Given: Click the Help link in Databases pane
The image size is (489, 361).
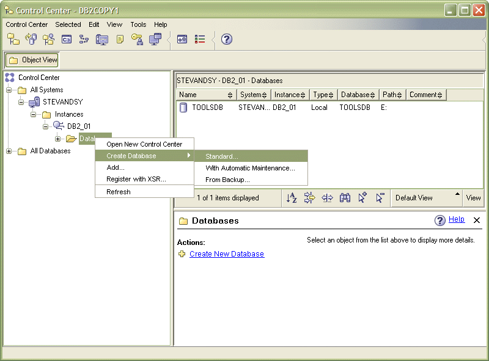Looking at the screenshot, I should [457, 219].
